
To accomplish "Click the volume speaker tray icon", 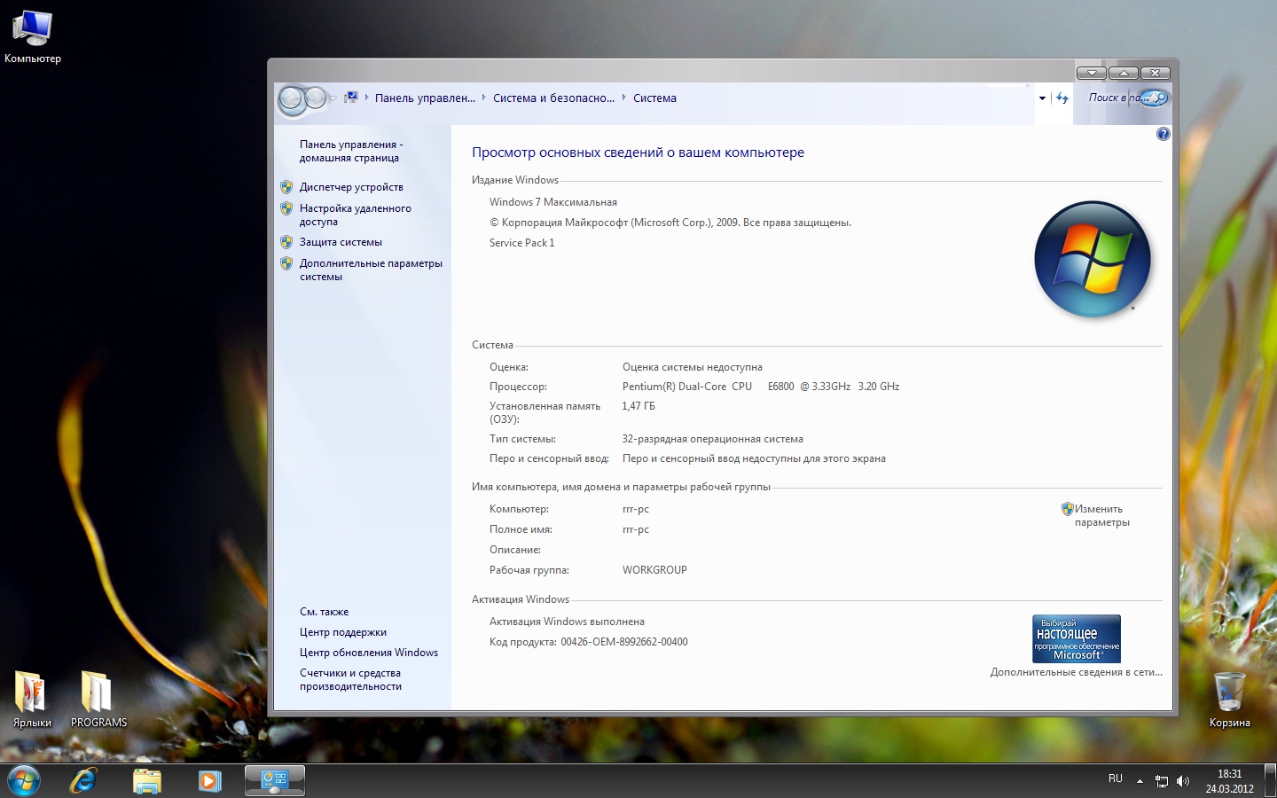I will click(x=1183, y=781).
